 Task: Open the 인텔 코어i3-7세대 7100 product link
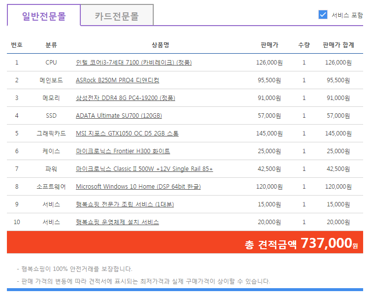[134, 63]
